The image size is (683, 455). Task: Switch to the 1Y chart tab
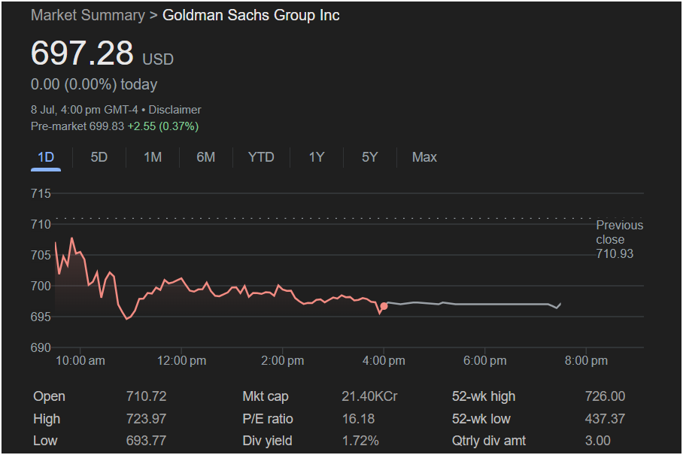(x=317, y=157)
